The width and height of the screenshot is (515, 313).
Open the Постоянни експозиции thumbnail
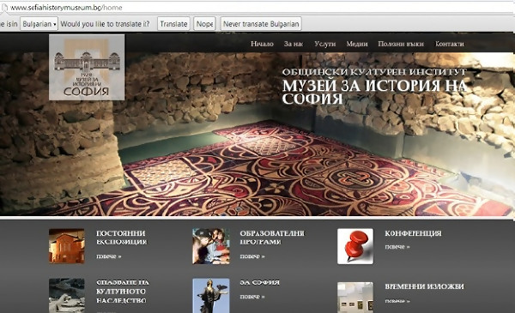[x=67, y=246]
